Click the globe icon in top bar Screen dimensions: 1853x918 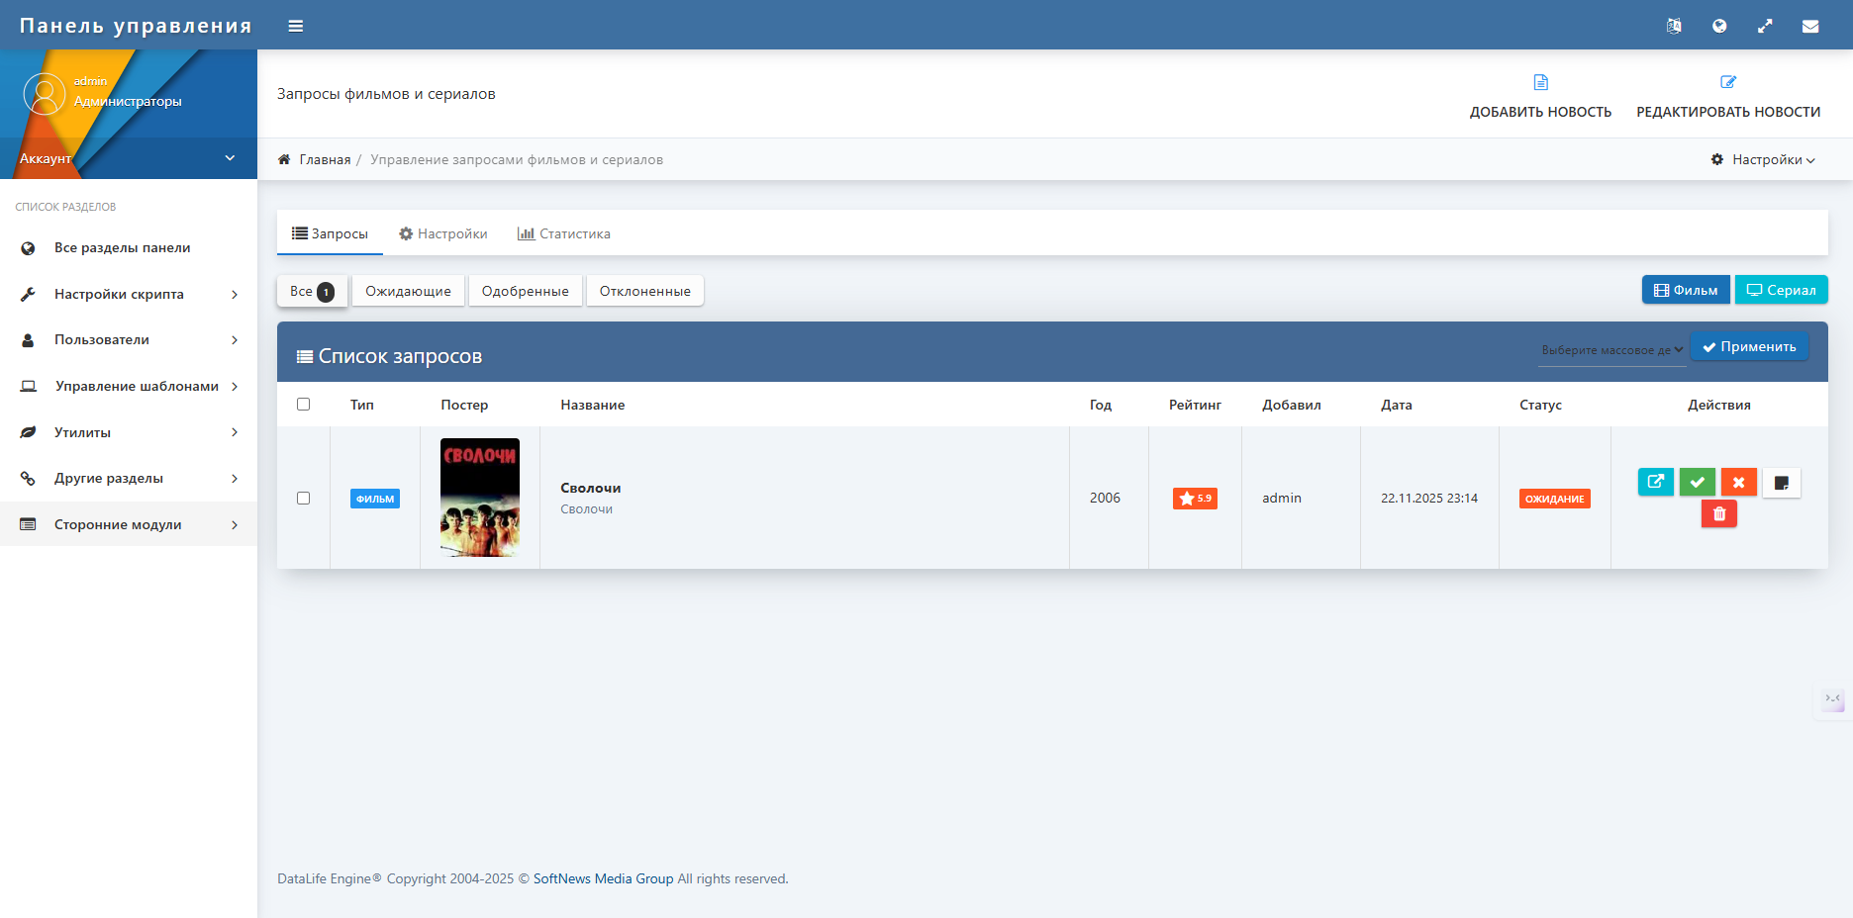click(x=1719, y=27)
